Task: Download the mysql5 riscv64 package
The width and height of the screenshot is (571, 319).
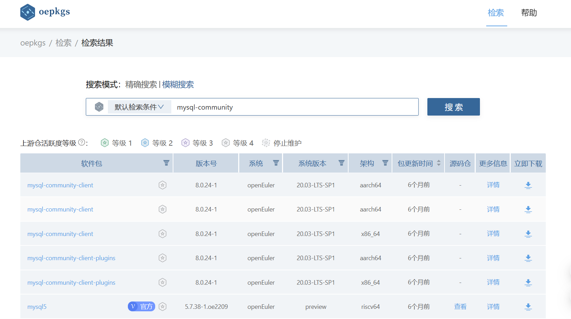Action: click(x=528, y=307)
